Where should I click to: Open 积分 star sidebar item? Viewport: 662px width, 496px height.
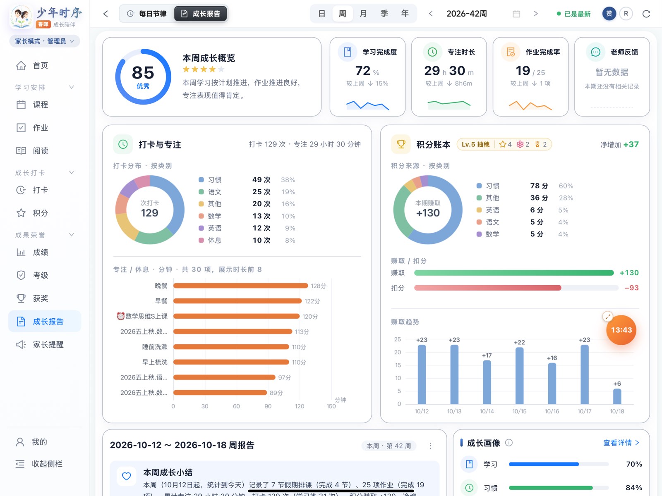pyautogui.click(x=45, y=213)
